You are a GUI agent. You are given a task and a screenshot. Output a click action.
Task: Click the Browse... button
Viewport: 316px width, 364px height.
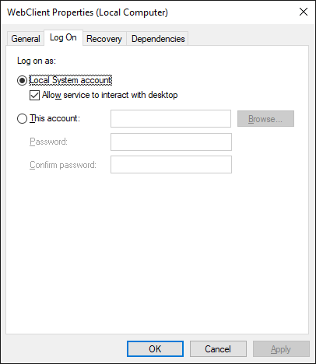[265, 119]
